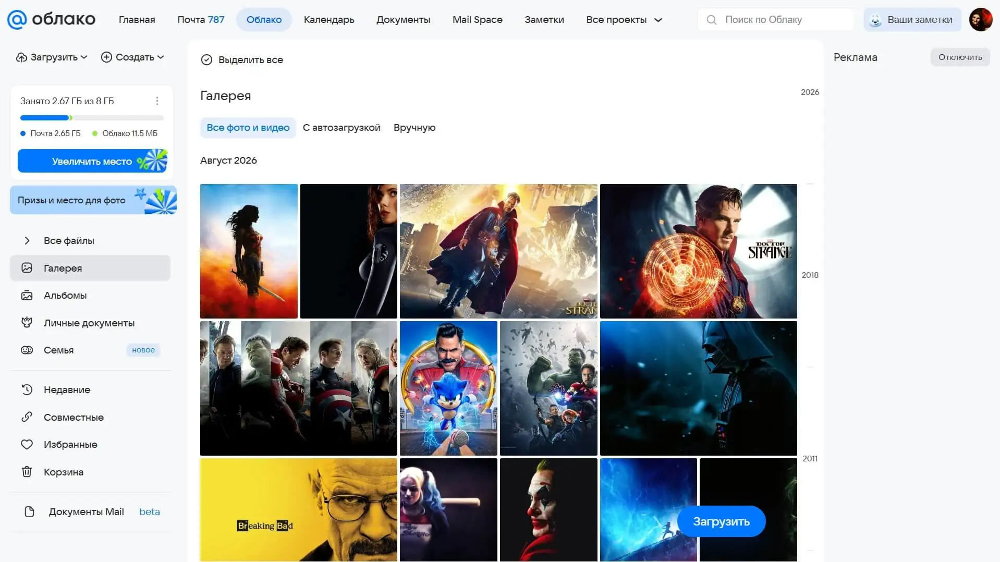Click the Галерея picture icon in the sidebar
1000x562 pixels.
(27, 268)
